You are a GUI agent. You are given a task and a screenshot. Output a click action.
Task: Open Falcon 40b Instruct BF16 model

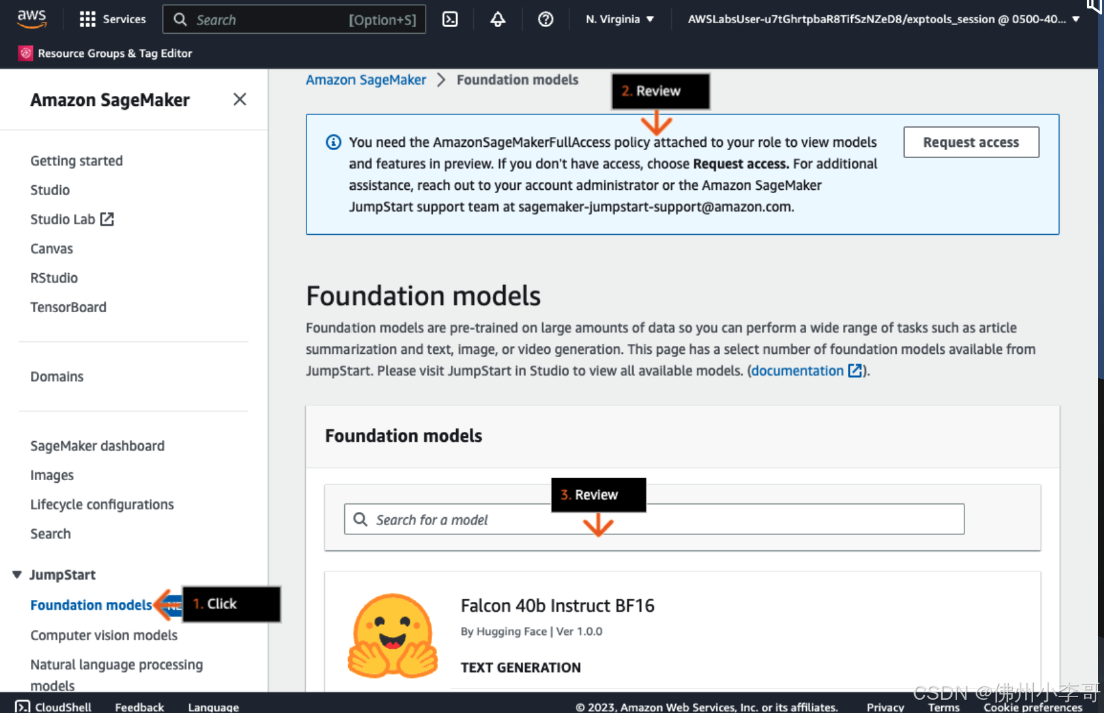coord(557,605)
